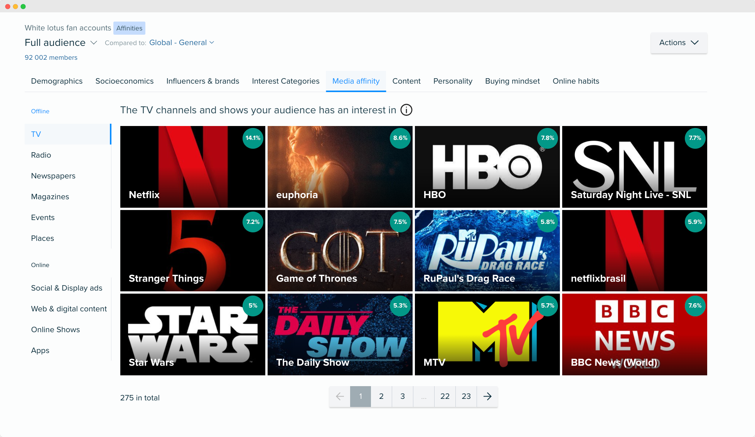The width and height of the screenshot is (755, 437).
Task: Select the Media affinity tab
Action: [x=356, y=81]
